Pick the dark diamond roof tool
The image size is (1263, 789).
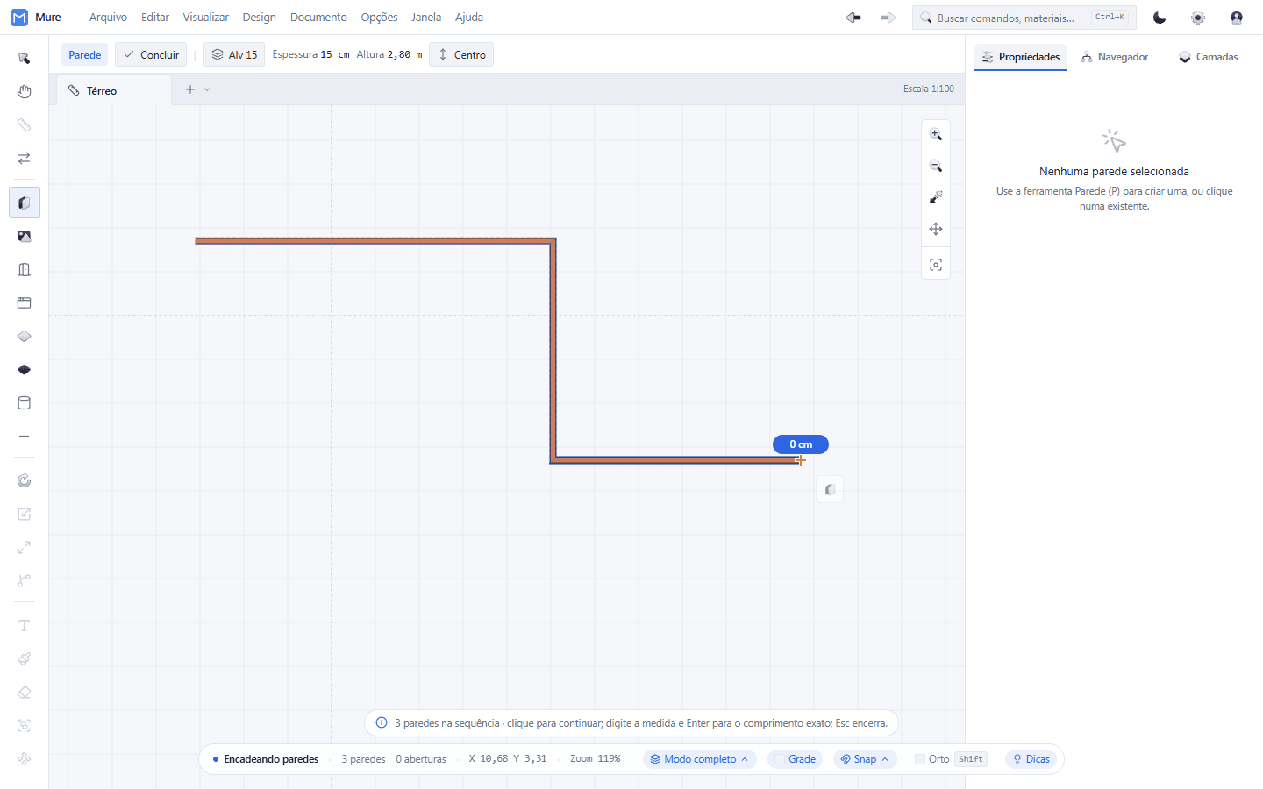click(x=25, y=370)
